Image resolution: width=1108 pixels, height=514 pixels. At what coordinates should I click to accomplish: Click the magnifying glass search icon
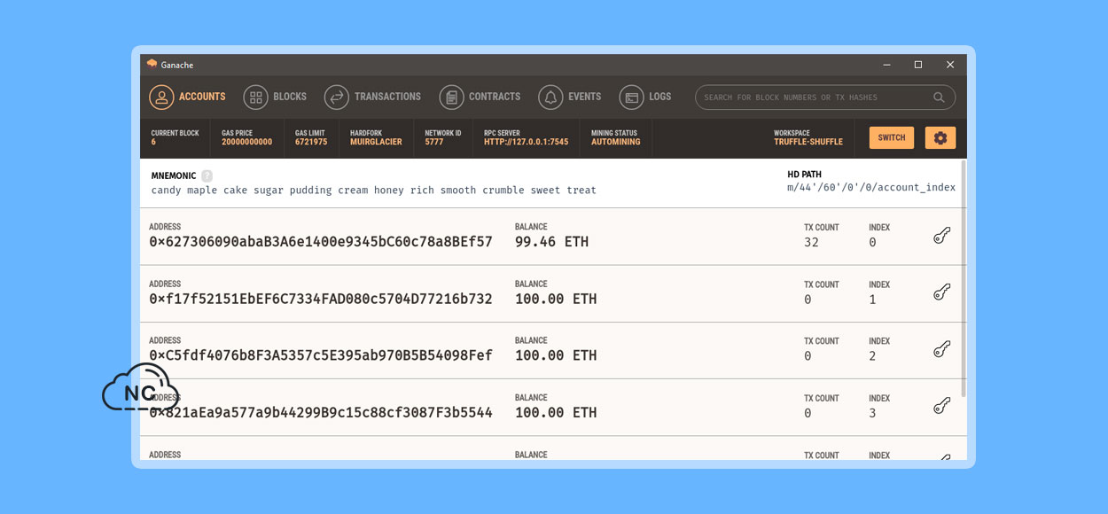coord(939,97)
